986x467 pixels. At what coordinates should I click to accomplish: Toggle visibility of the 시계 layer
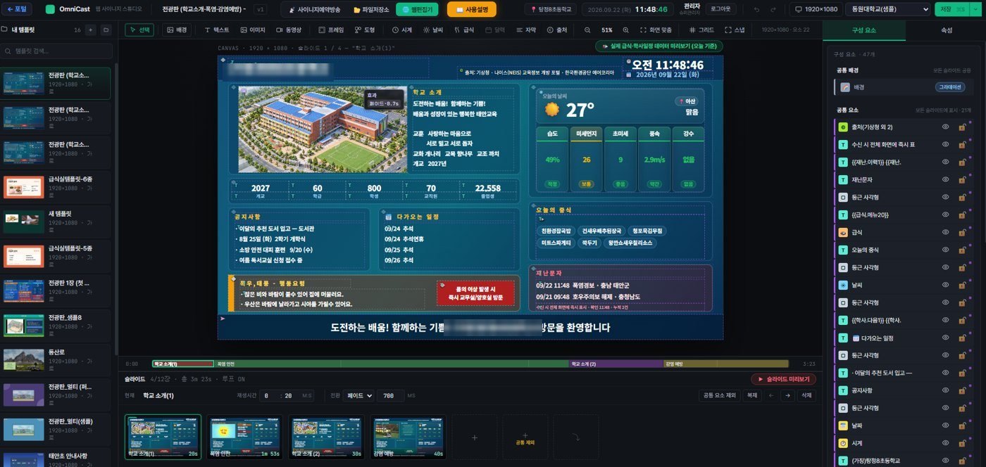946,443
